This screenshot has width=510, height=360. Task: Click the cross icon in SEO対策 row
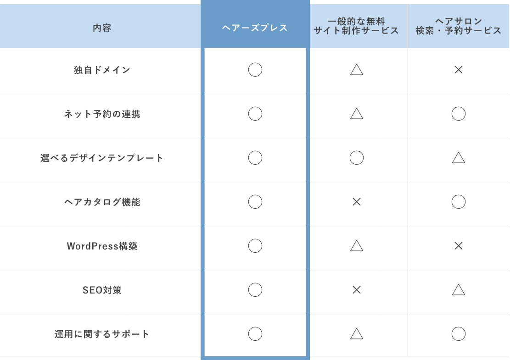coord(357,290)
